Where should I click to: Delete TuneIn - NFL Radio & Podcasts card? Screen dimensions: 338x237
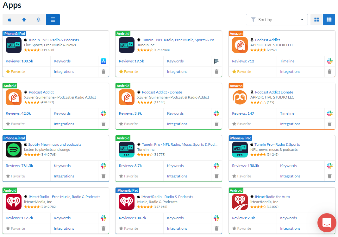(103, 71)
